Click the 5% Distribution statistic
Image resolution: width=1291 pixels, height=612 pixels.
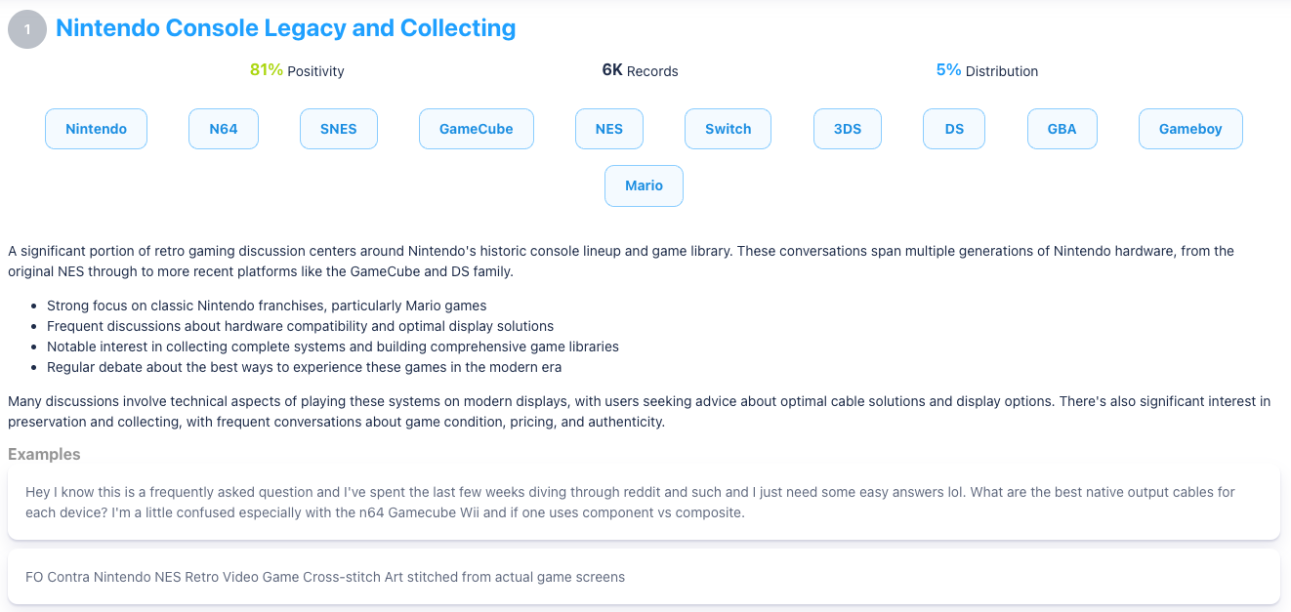987,70
